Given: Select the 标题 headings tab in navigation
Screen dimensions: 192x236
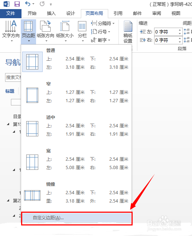Looking at the screenshot, I should [x=10, y=91].
